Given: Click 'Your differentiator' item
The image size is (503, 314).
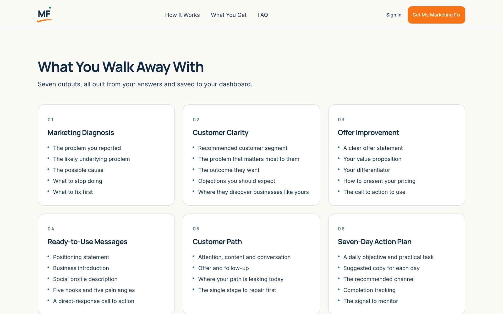Looking at the screenshot, I should pos(367,170).
